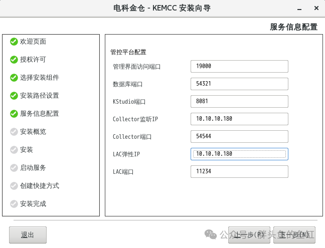Click the KStudio端口 label

click(129, 102)
